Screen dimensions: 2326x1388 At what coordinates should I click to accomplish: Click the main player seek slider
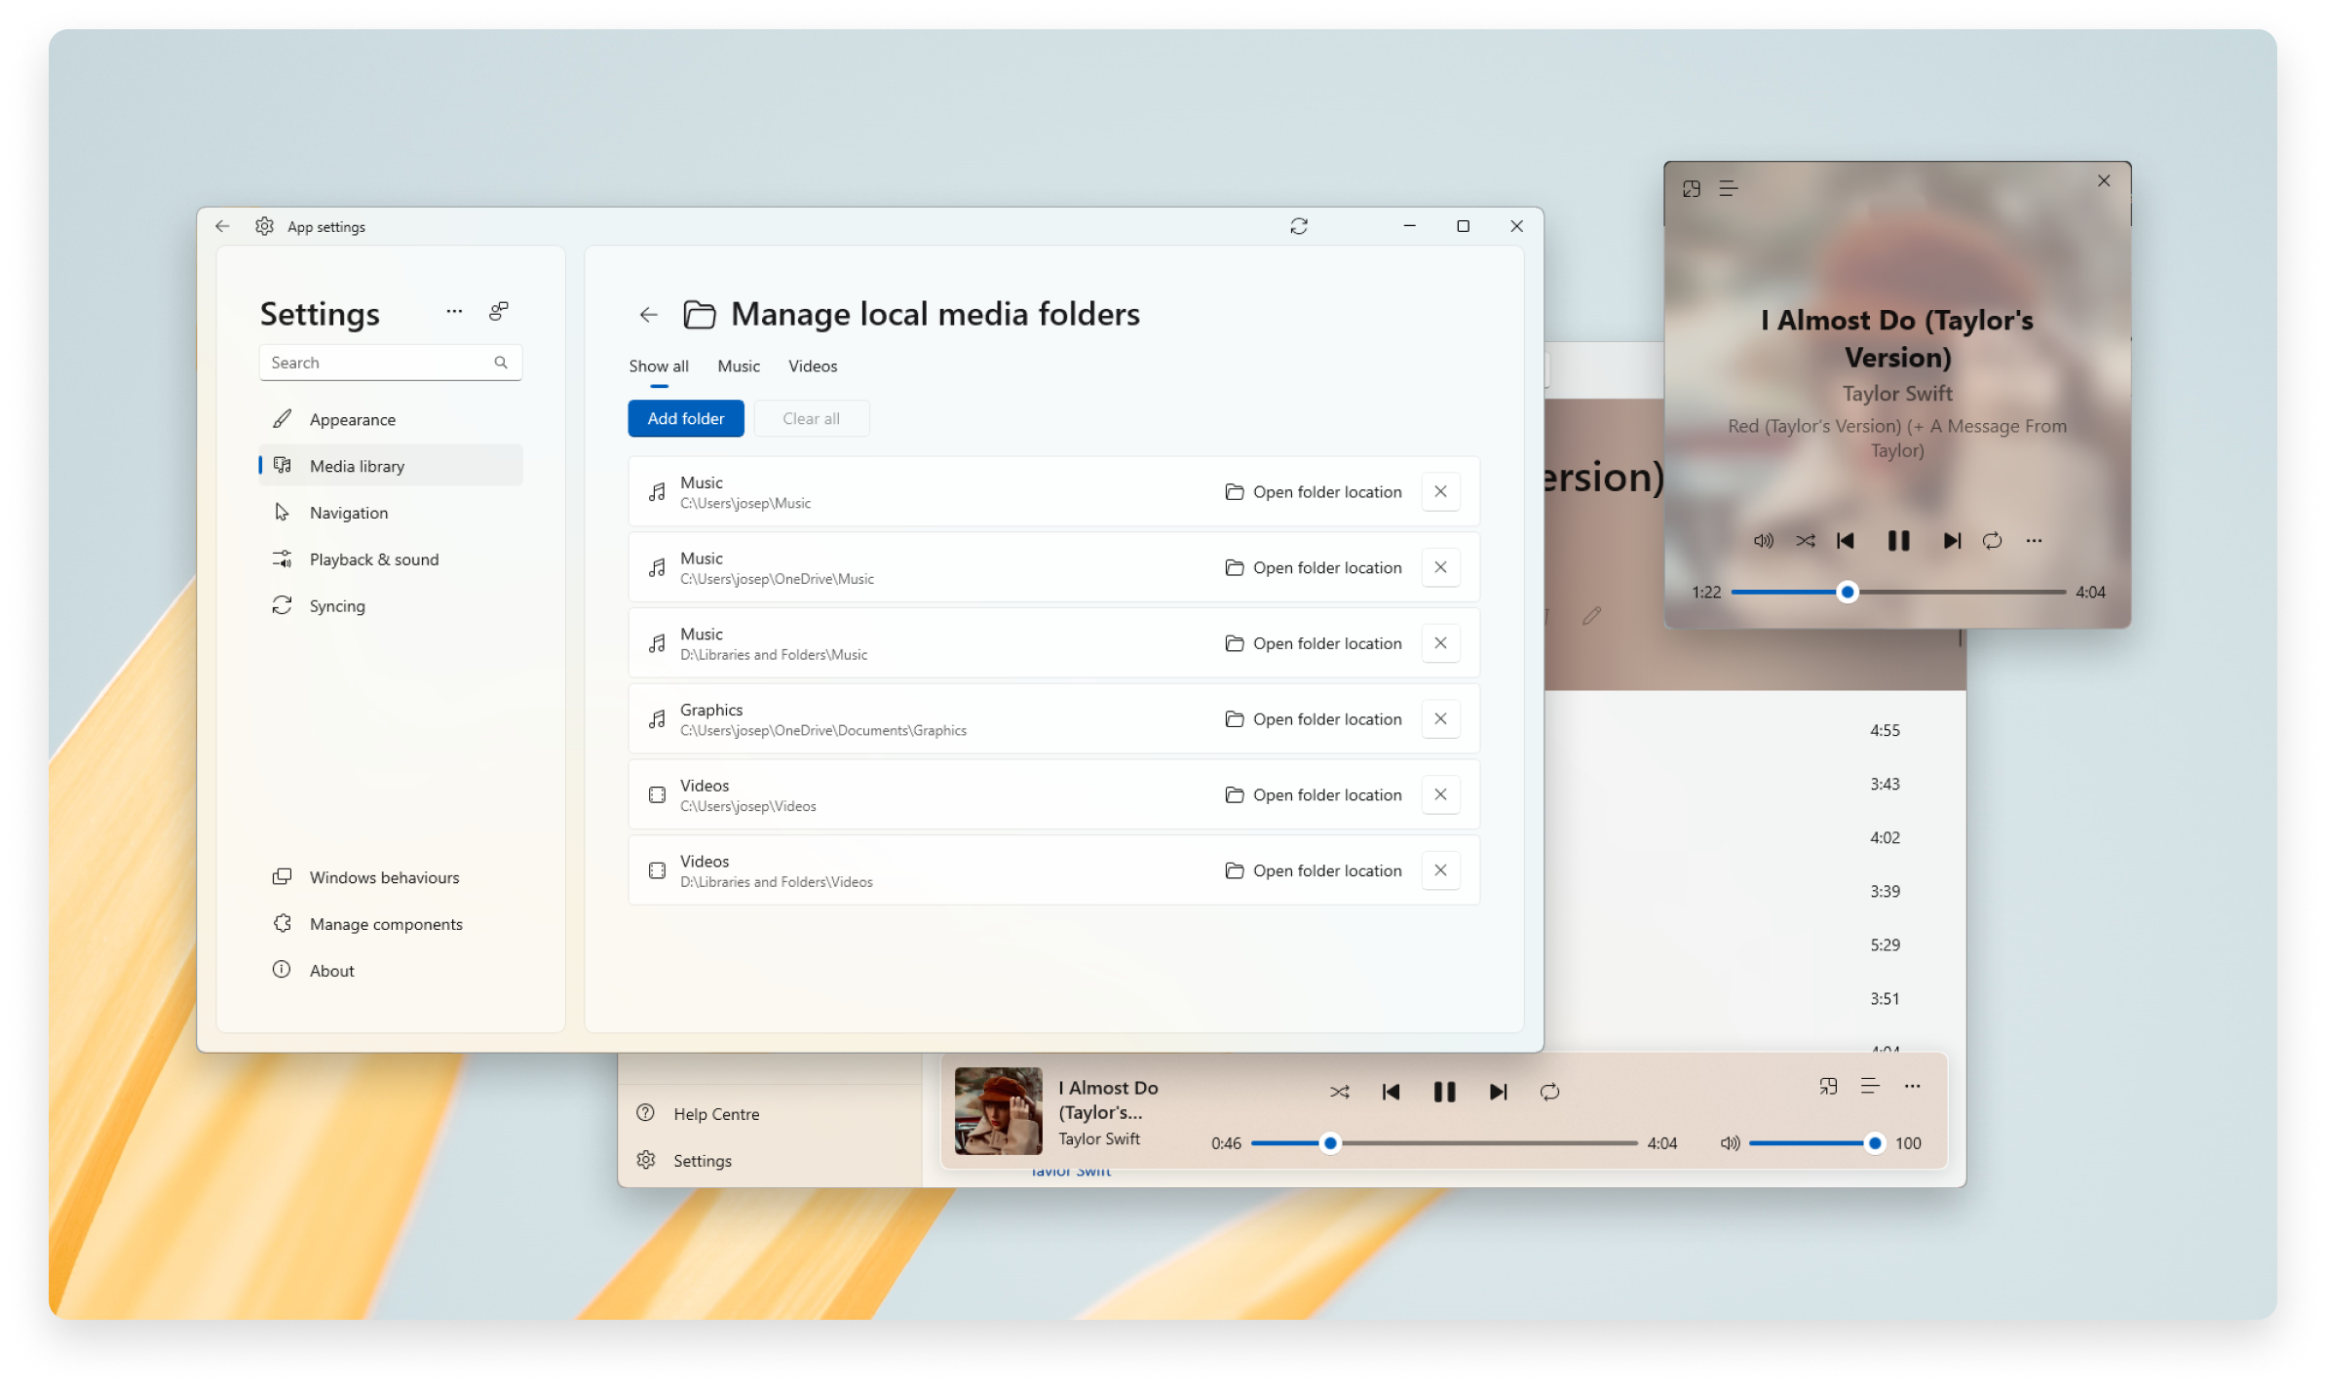pyautogui.click(x=1444, y=1143)
